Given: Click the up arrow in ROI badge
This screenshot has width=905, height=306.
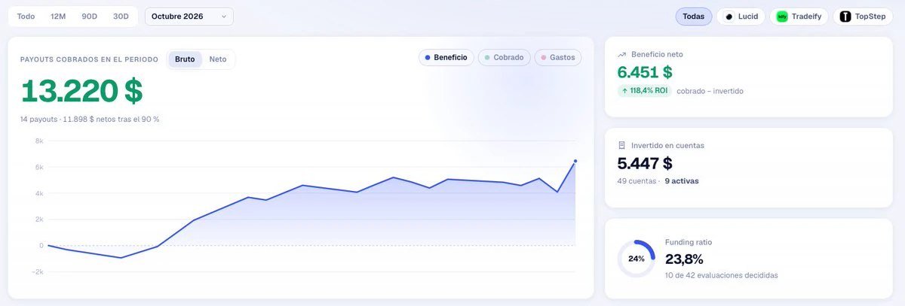Looking at the screenshot, I should click(x=624, y=90).
